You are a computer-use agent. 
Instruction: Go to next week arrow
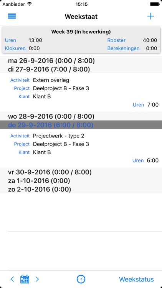(x=37, y=279)
